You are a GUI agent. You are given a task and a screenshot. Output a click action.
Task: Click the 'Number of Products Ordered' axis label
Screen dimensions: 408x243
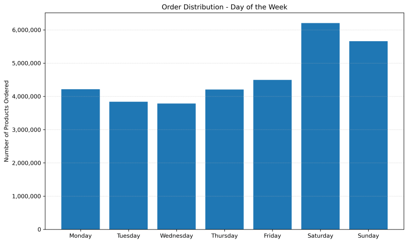point(7,121)
